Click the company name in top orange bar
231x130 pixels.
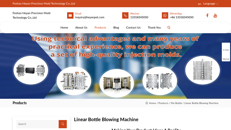pyautogui.click(x=44, y=3)
